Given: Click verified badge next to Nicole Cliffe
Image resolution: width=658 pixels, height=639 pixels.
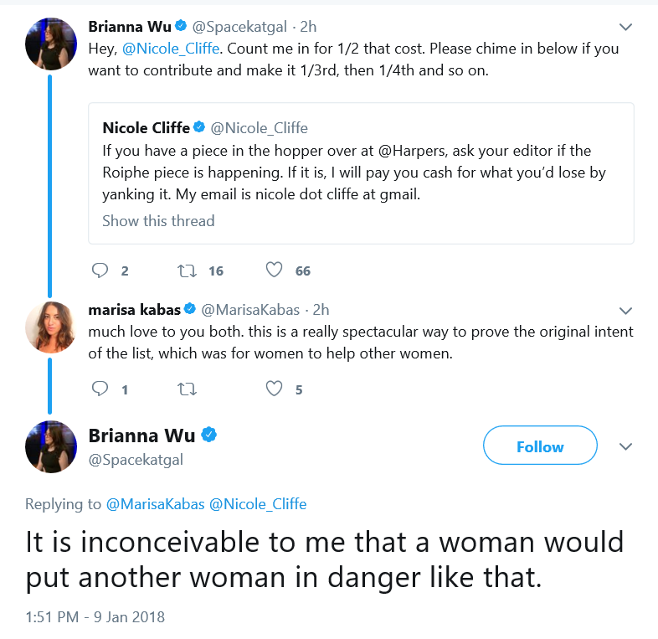Looking at the screenshot, I should [x=199, y=126].
